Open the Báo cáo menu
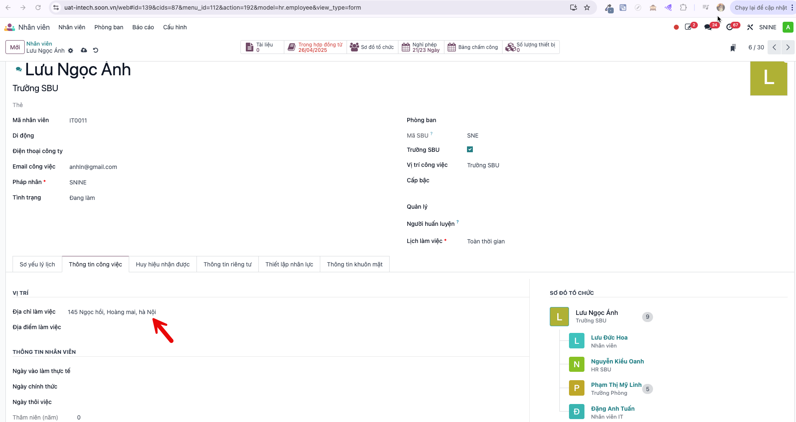The width and height of the screenshot is (796, 422). tap(143, 27)
